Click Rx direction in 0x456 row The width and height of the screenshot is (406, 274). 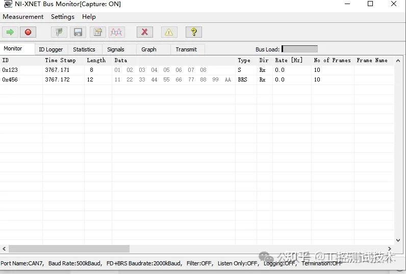[x=262, y=79]
